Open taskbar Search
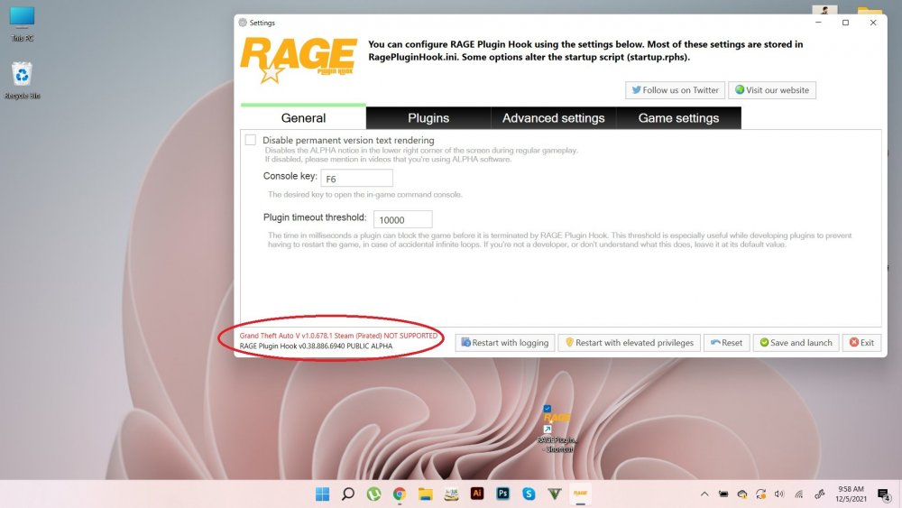This screenshot has width=902, height=508. [348, 494]
